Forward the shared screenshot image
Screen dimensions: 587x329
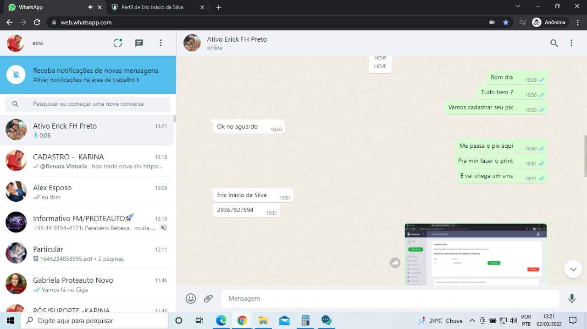(395, 263)
